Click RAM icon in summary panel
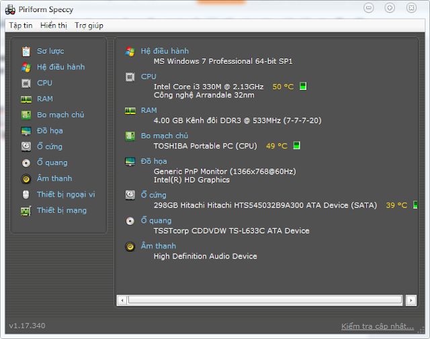The width and height of the screenshot is (430, 339). click(130, 111)
